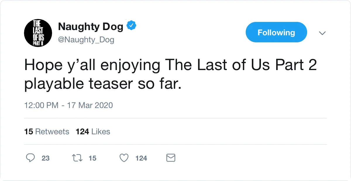Click the 17 Mar 2020 date
This screenshot has width=351, height=181.
90,105
